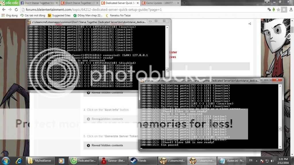Click the scrollbar of the front console window
Screen dimensions: 294x165
coord(280,115)
